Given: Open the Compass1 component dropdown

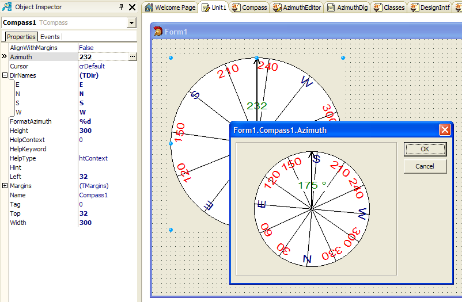Looking at the screenshot, I should [132, 22].
